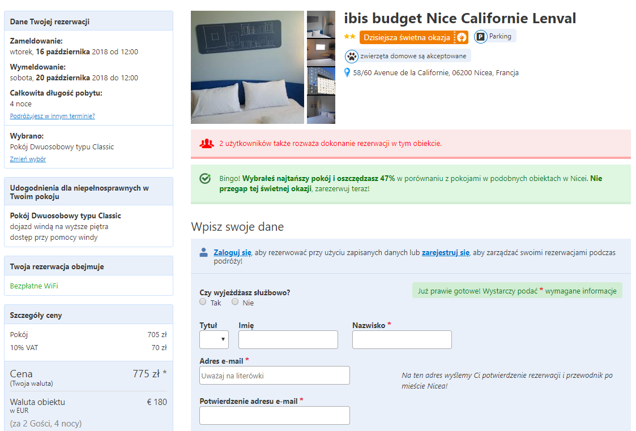Image resolution: width=636 pixels, height=431 pixels.
Task: Open Podróżujesz w innym terminie link
Action: [x=52, y=117]
